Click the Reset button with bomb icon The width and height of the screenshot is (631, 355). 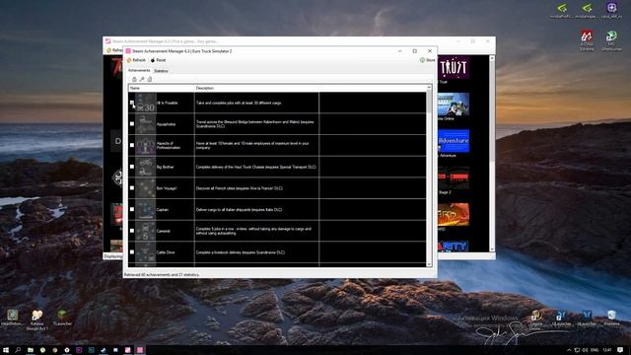[158, 60]
